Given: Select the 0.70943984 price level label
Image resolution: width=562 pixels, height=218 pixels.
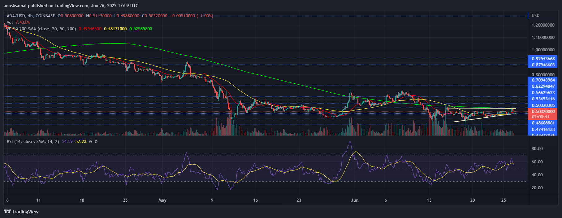Looking at the screenshot, I should (x=543, y=80).
